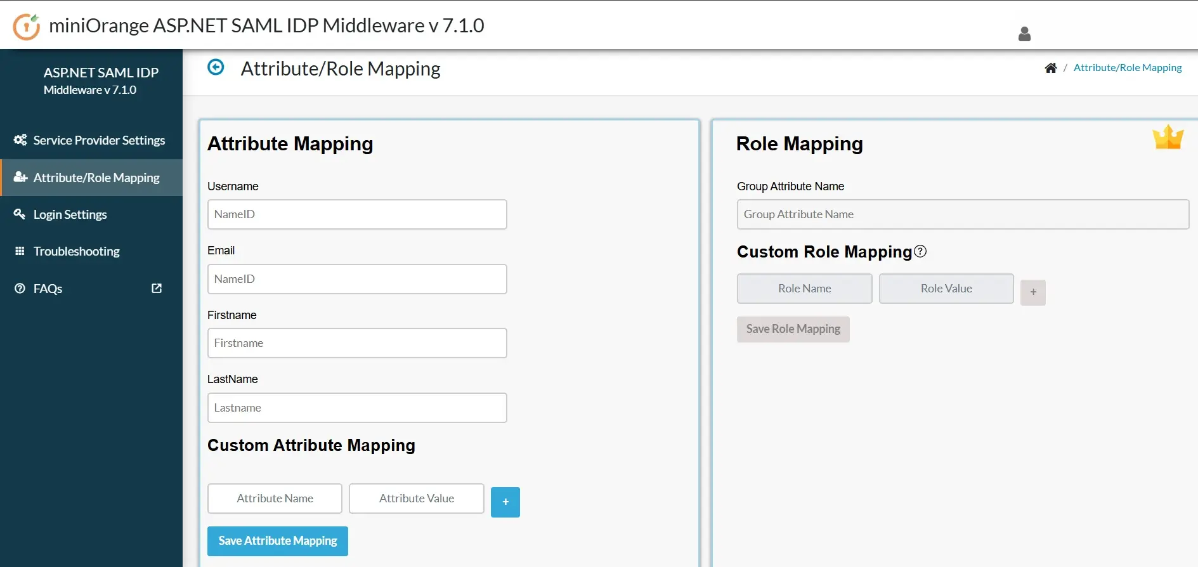Image resolution: width=1198 pixels, height=567 pixels.
Task: Open Custom Role Mapping help tooltip icon
Action: [x=920, y=251]
